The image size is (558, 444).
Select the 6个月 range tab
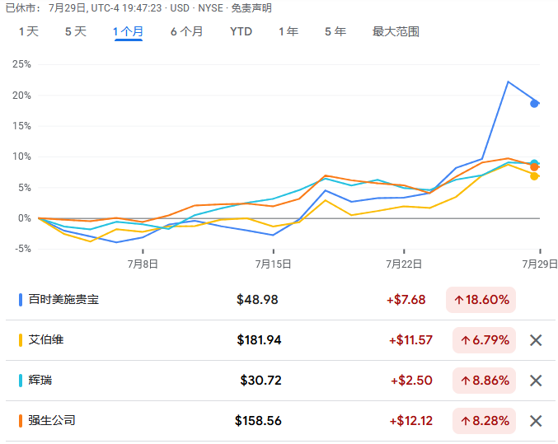point(186,31)
